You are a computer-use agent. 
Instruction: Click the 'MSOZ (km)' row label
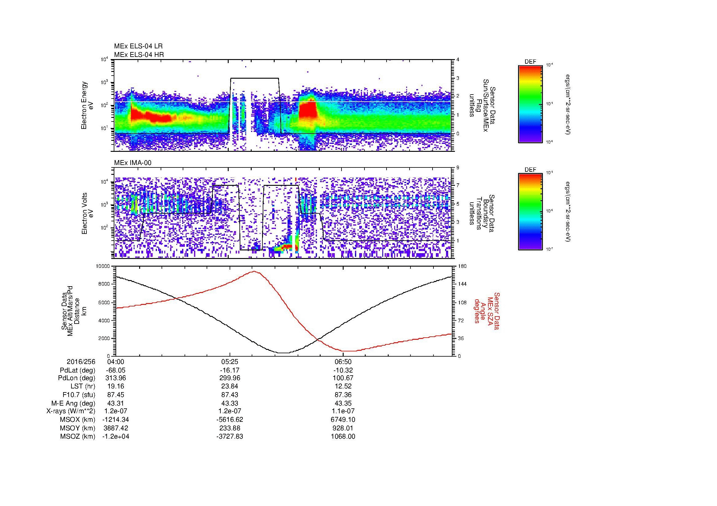point(78,437)
